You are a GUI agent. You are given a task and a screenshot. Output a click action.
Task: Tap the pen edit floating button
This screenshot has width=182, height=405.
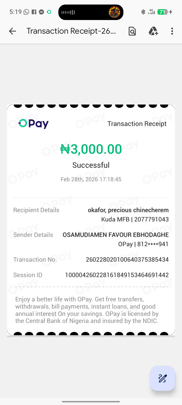pos(162,378)
